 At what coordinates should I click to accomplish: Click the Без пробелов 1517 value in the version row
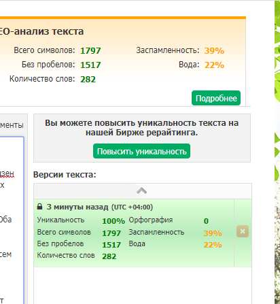(111, 245)
